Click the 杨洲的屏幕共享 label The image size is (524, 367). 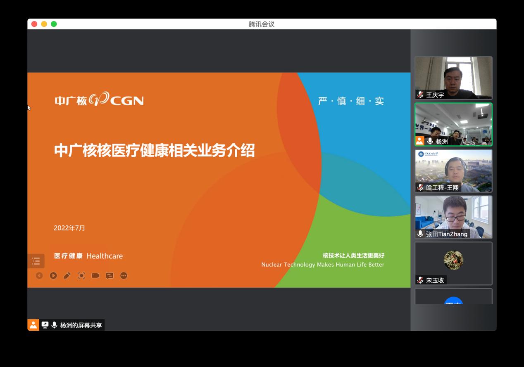(81, 325)
